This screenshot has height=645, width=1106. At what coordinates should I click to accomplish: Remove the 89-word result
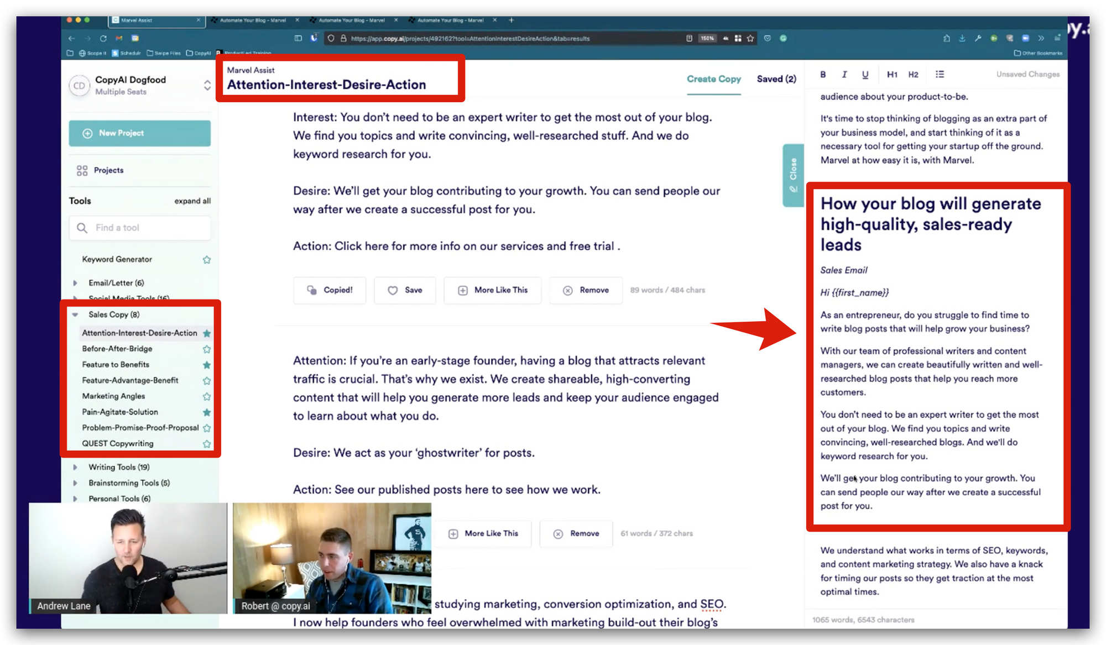586,290
